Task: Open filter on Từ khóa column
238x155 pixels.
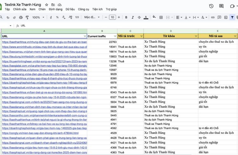Action: pos(196,36)
